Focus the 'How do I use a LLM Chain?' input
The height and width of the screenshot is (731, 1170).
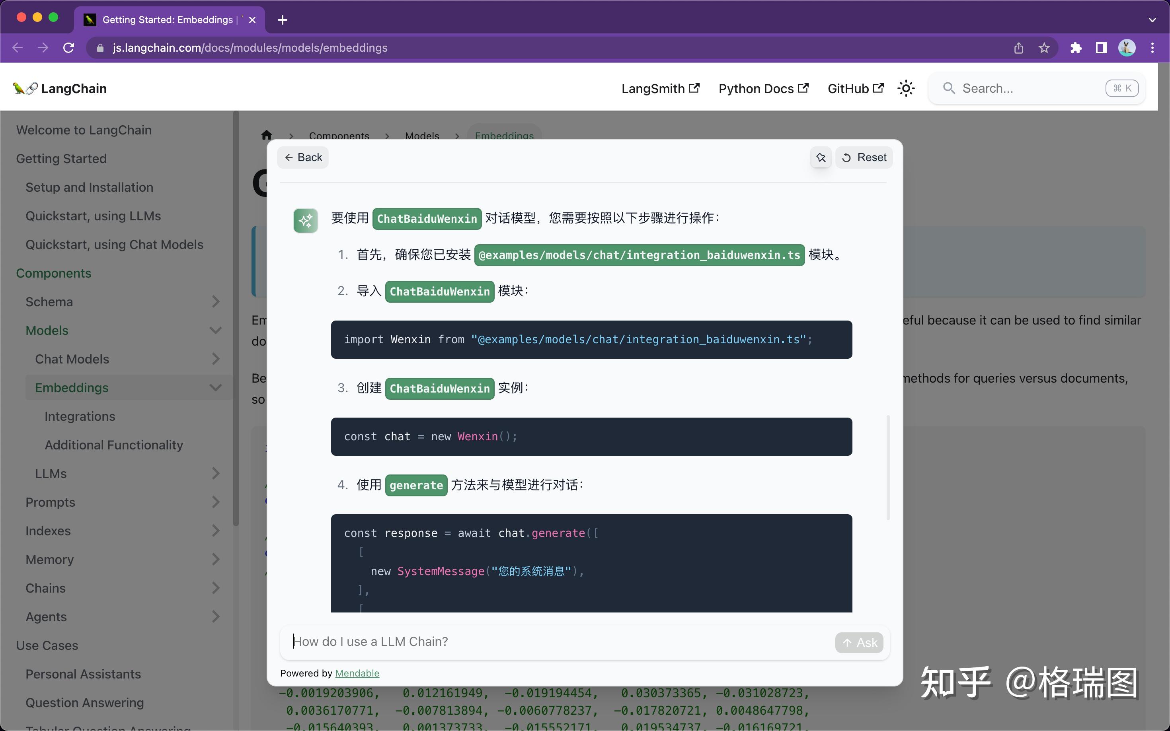point(556,642)
